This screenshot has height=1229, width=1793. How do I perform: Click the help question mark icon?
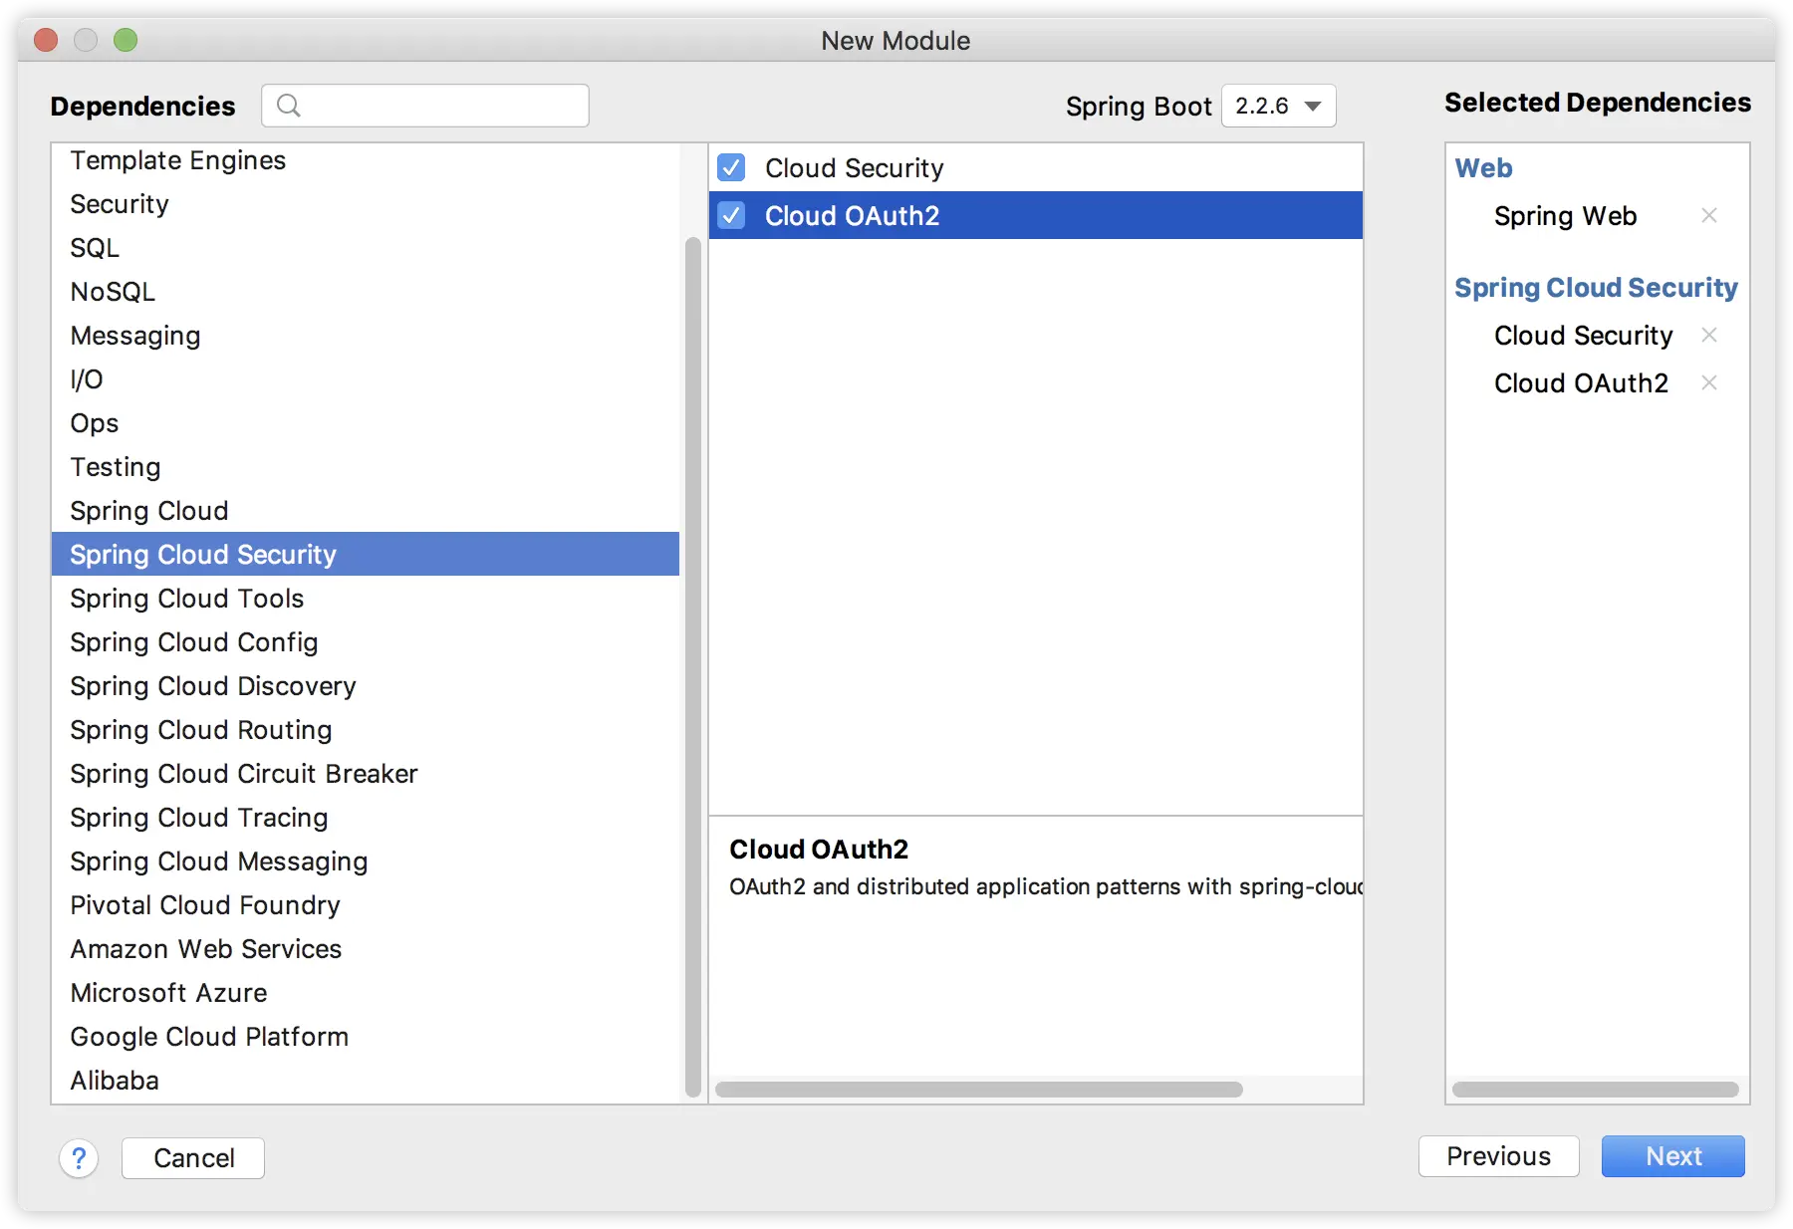[79, 1158]
